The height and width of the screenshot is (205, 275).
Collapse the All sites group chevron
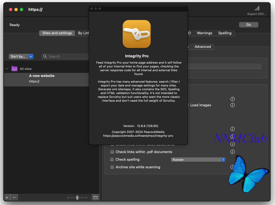pos(7,69)
